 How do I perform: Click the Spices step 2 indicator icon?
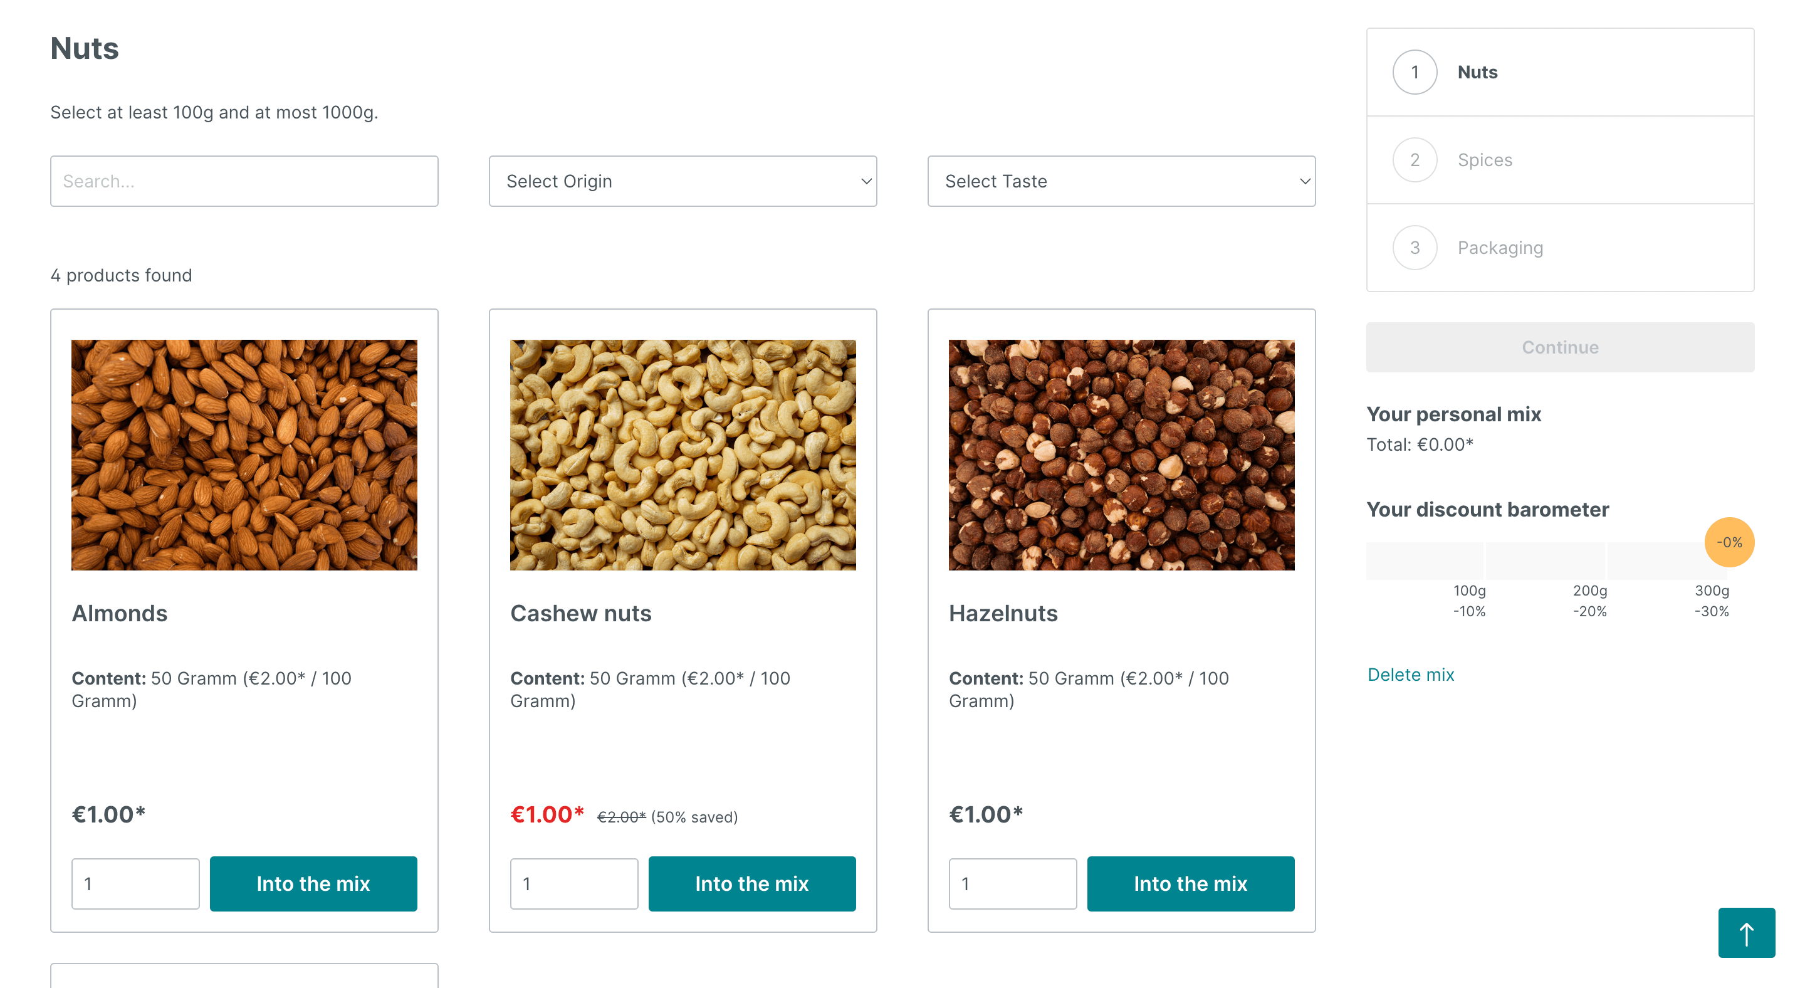coord(1415,159)
